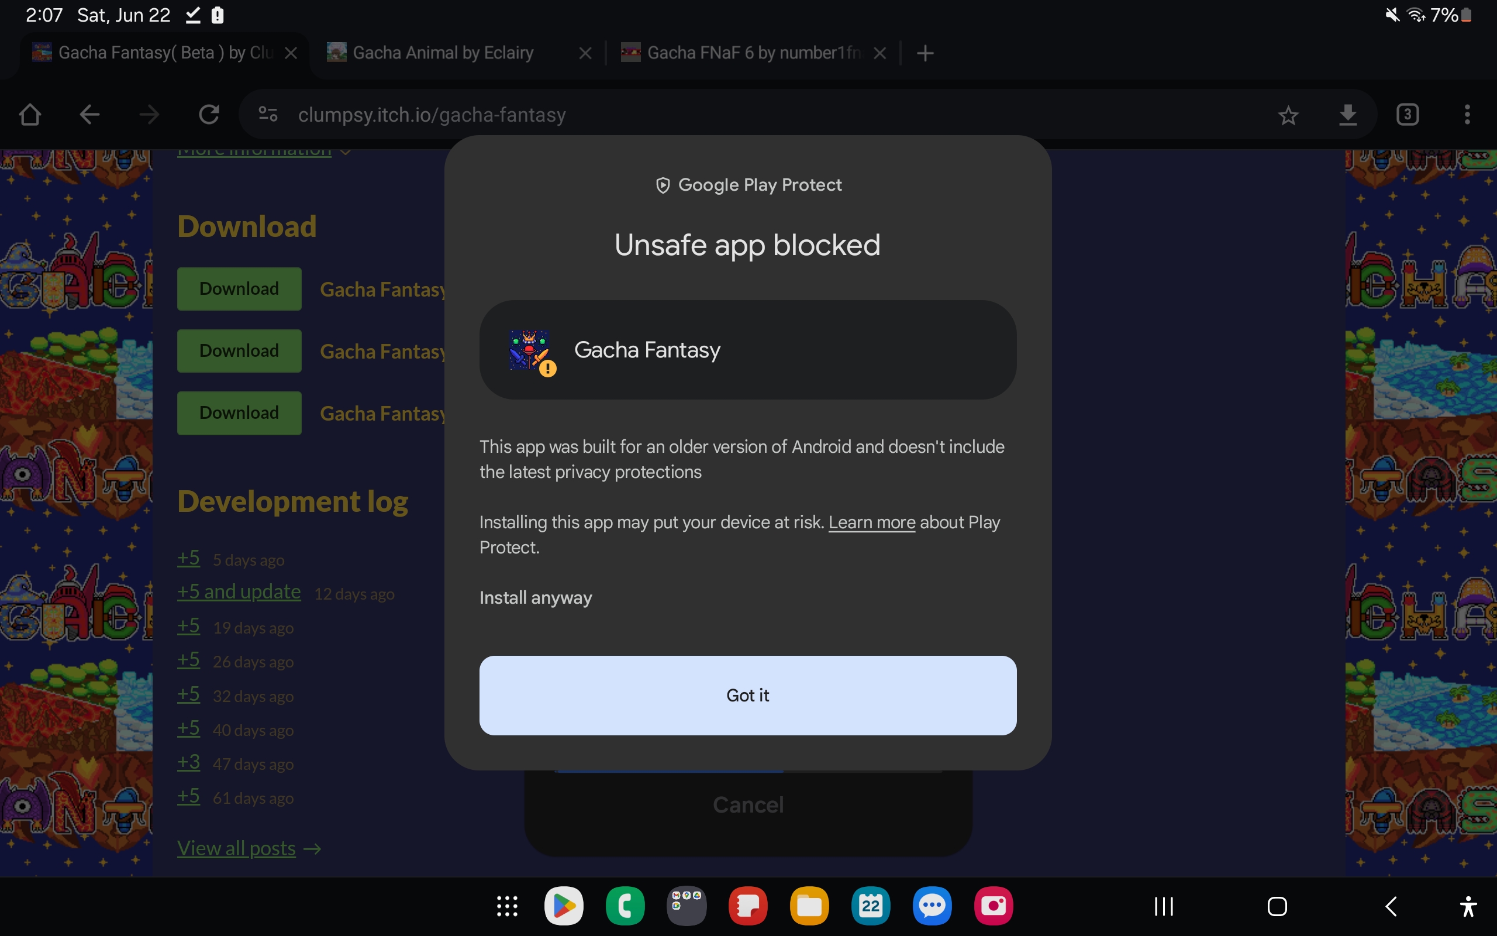This screenshot has height=936, width=1497.
Task: Select the home icon in browser
Action: (30, 113)
